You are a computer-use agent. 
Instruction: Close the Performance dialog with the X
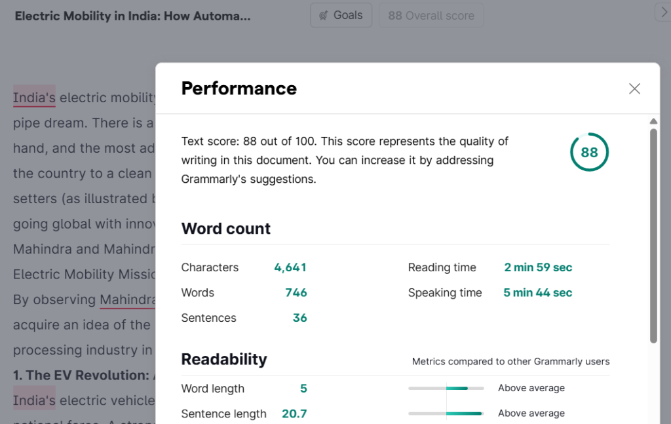click(634, 88)
